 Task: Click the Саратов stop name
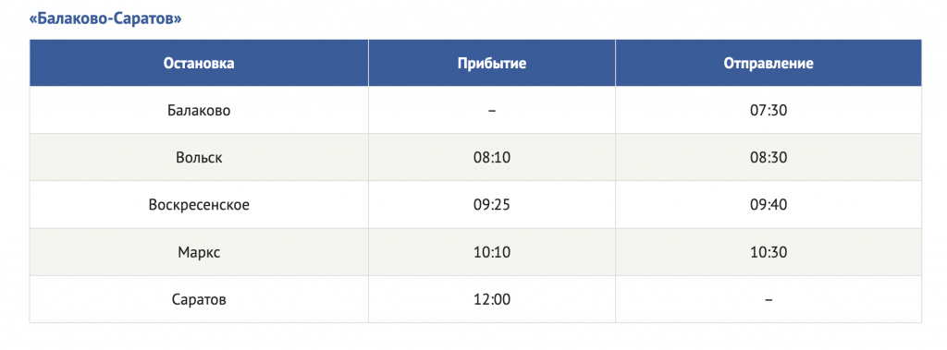[x=199, y=298]
